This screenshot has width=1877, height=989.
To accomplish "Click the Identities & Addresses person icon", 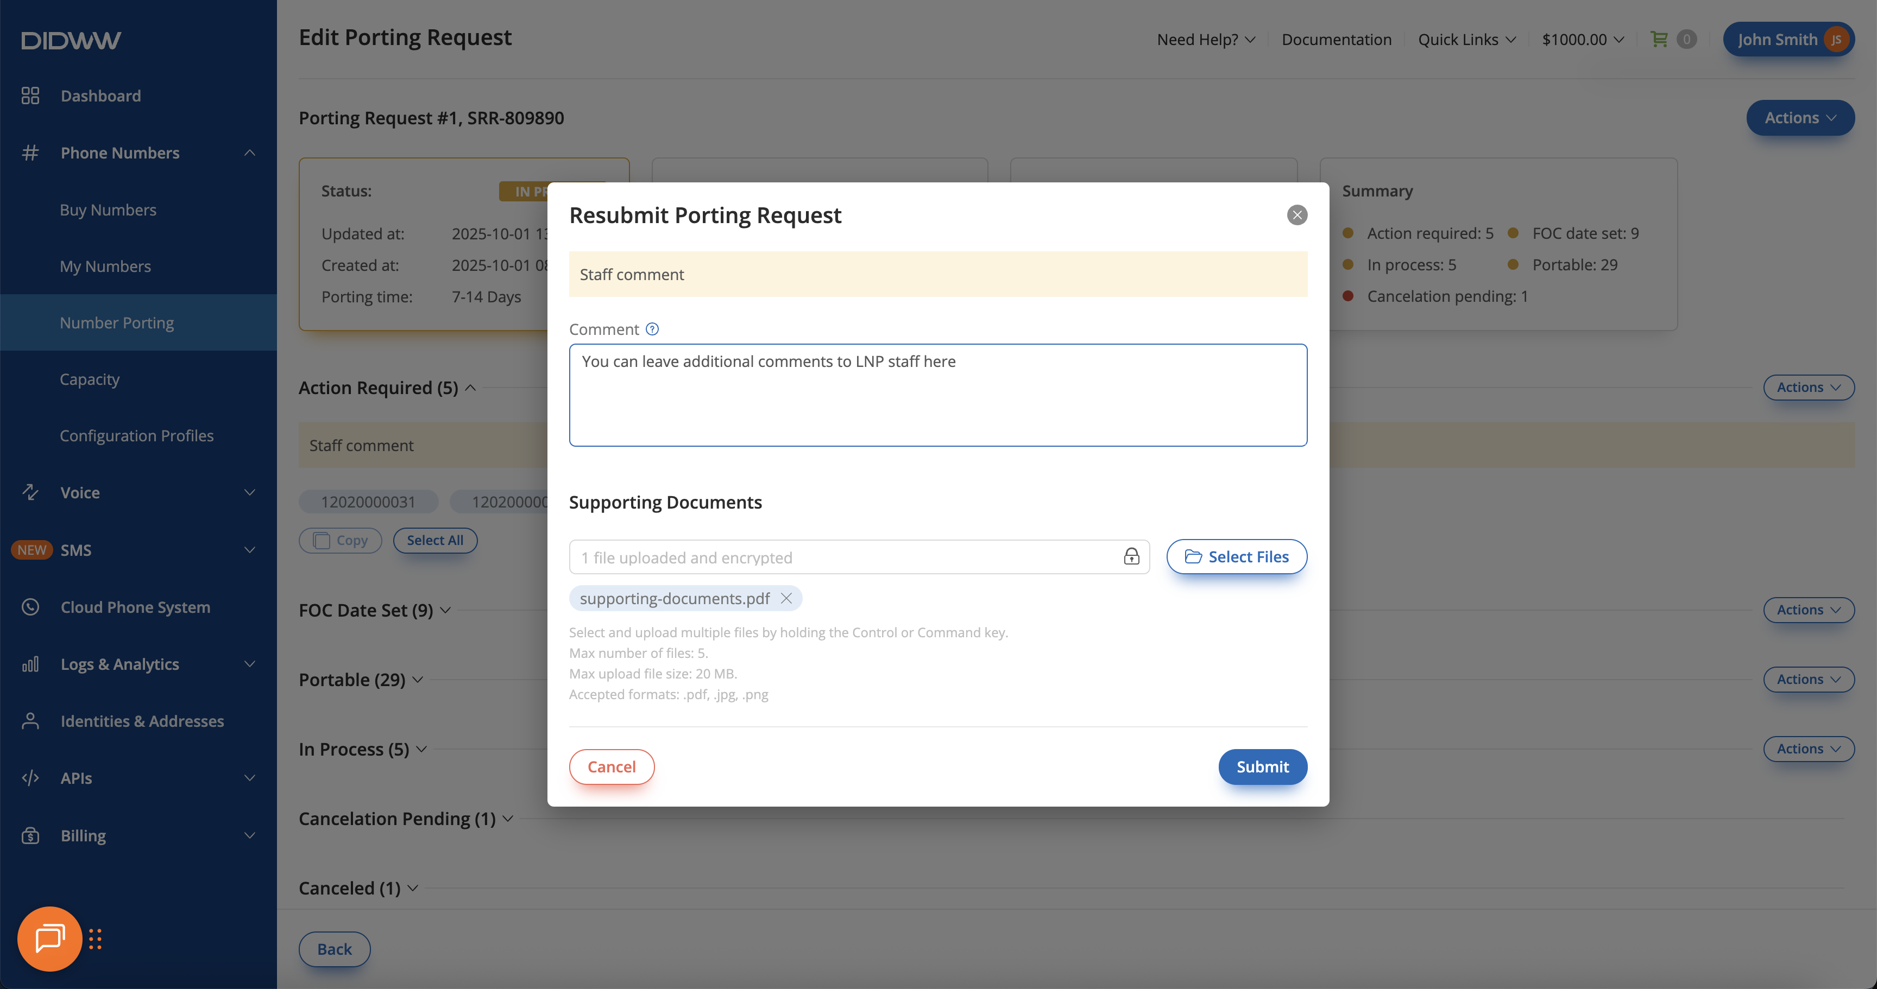I will coord(30,721).
